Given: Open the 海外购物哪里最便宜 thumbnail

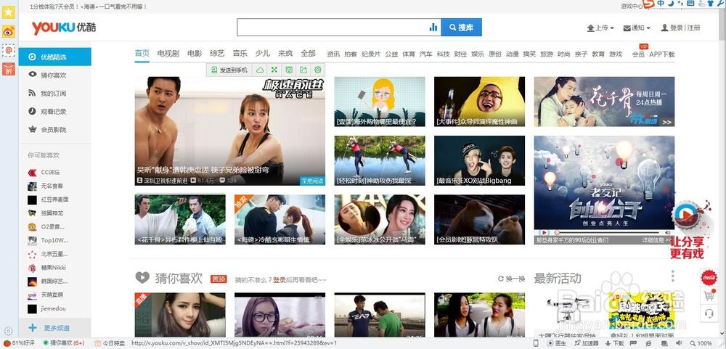Looking at the screenshot, I should pos(380,102).
